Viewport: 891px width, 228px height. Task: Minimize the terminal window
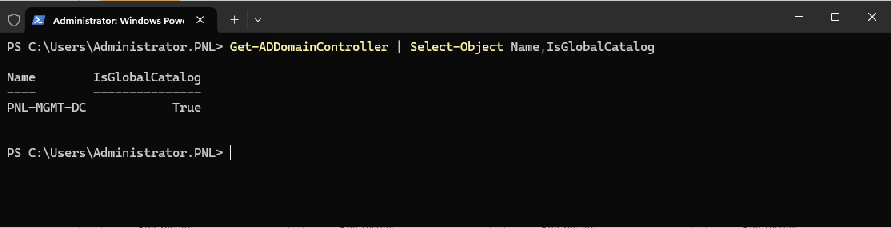[799, 17]
